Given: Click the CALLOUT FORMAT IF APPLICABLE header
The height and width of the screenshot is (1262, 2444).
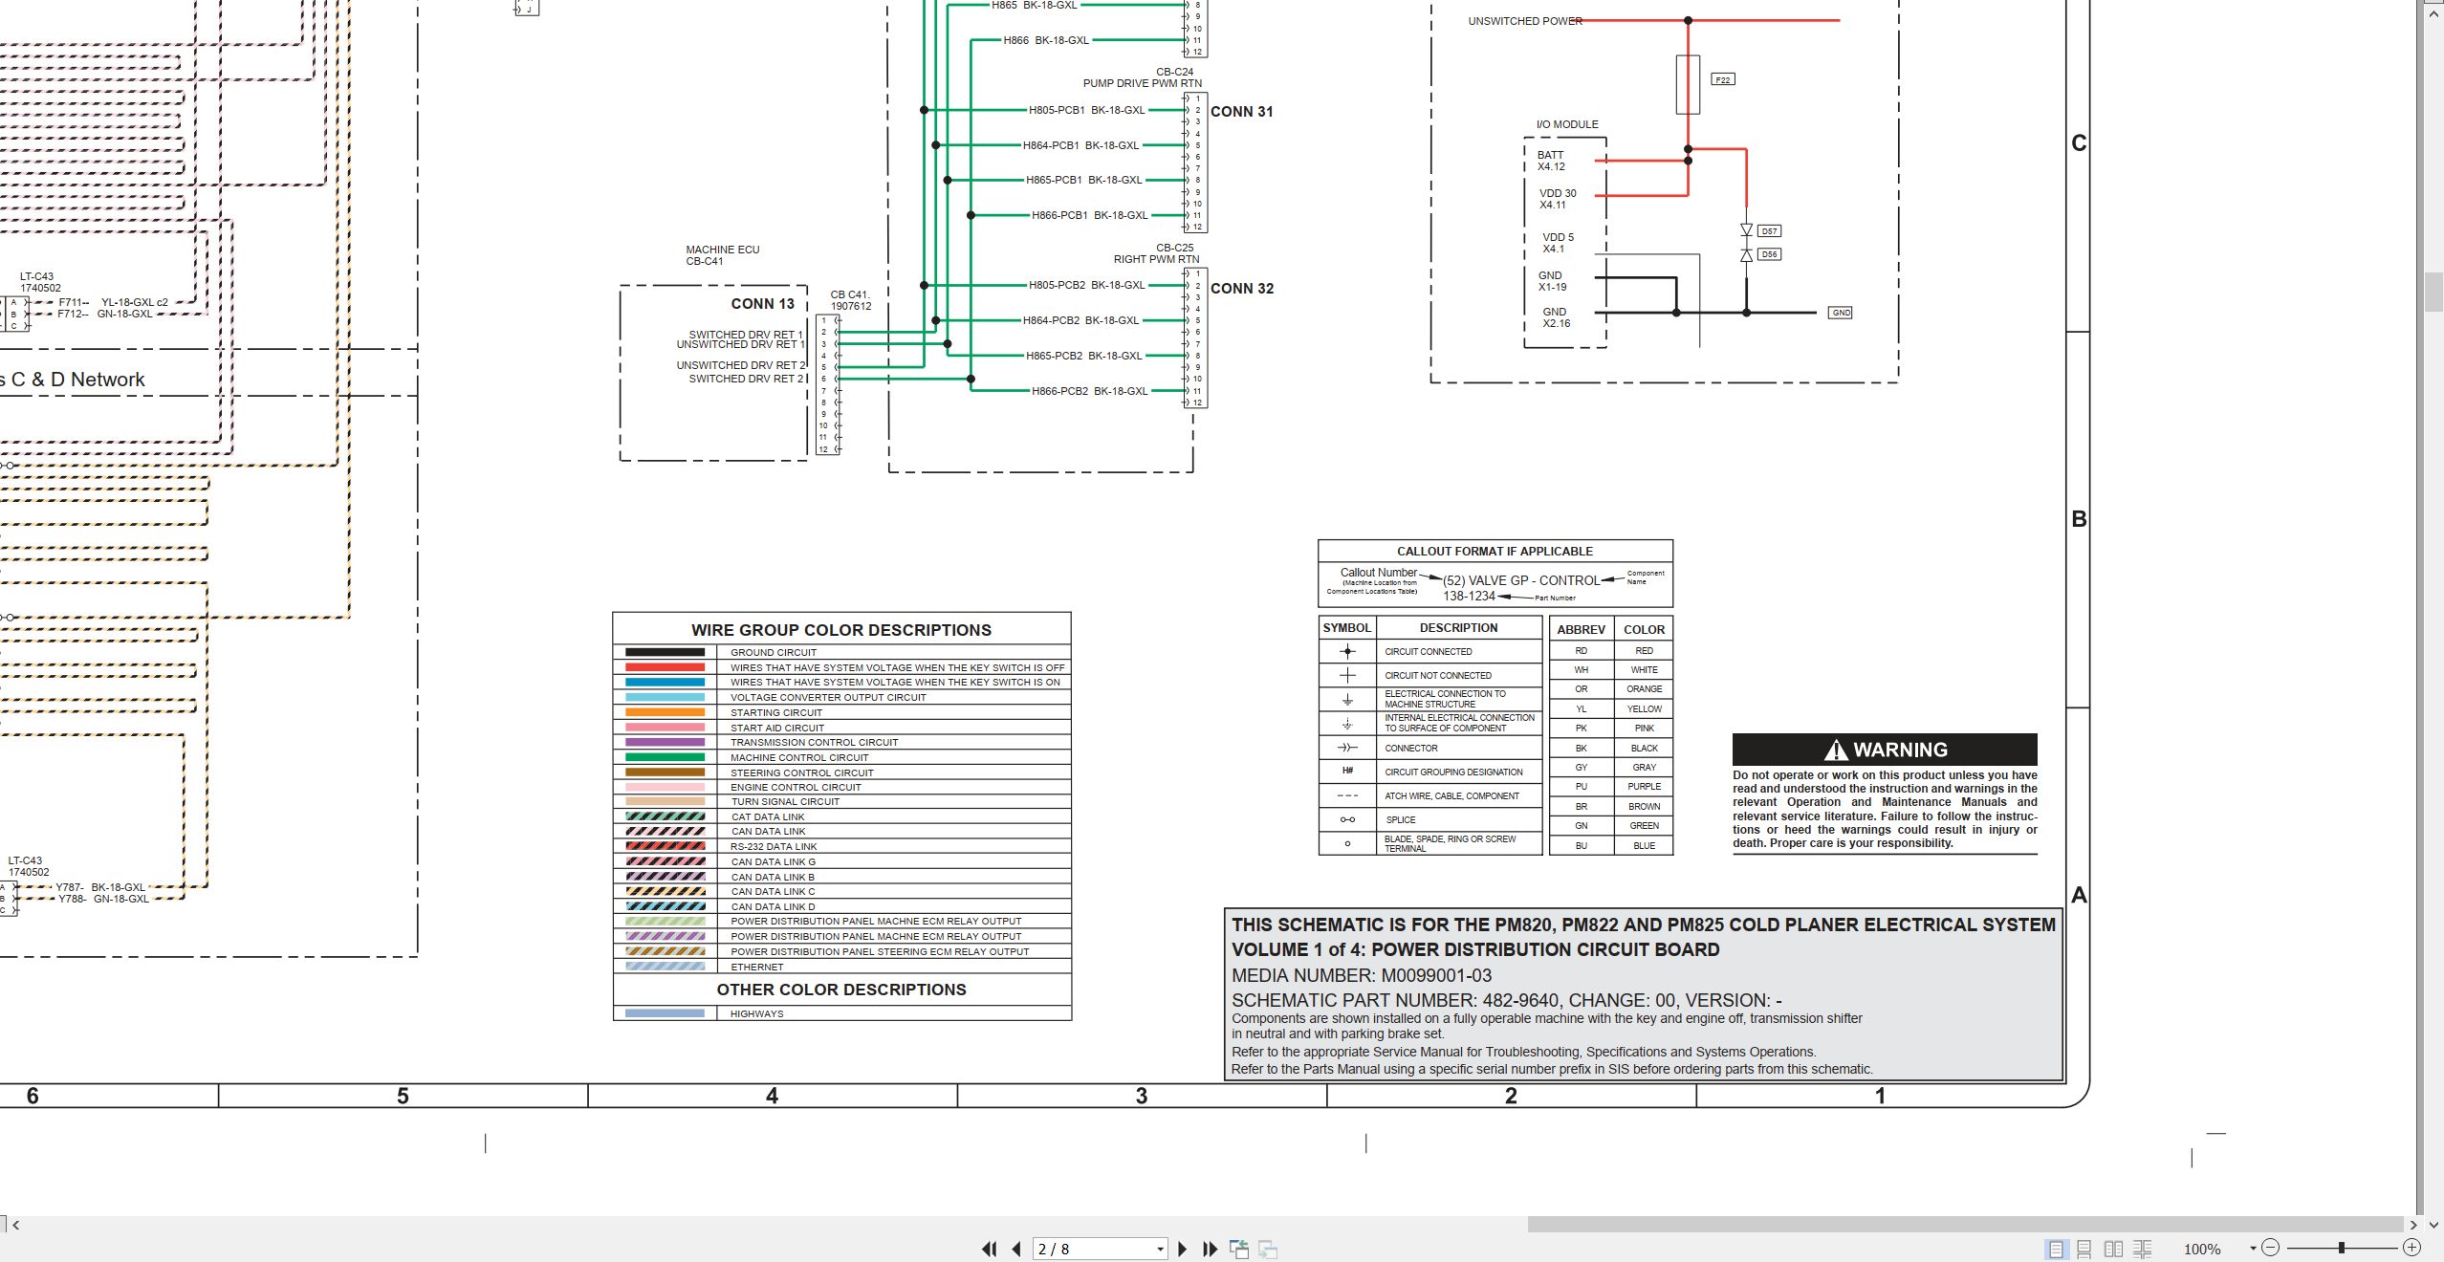Looking at the screenshot, I should tap(1495, 552).
